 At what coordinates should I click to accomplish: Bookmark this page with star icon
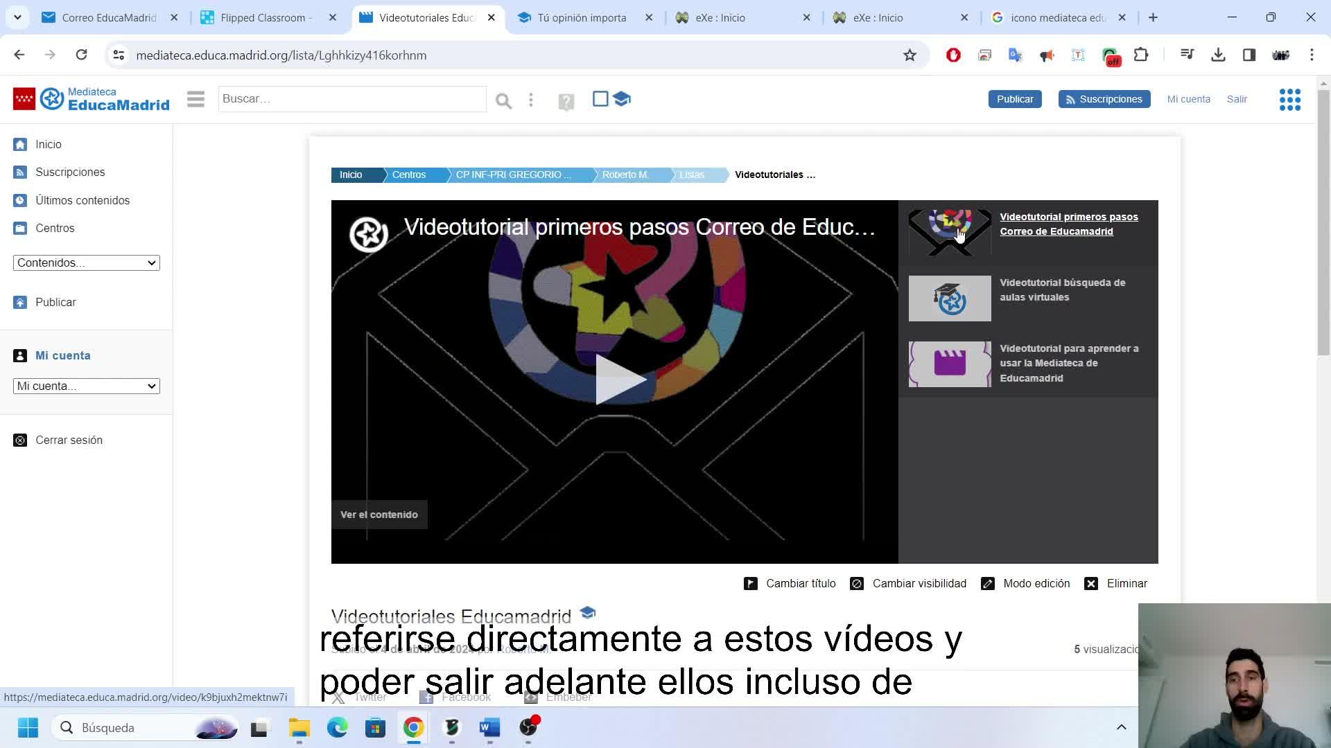910,55
